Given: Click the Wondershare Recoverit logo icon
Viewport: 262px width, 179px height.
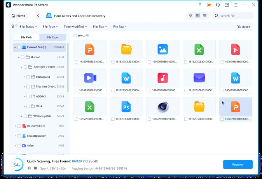Looking at the screenshot, I should click(8, 5).
